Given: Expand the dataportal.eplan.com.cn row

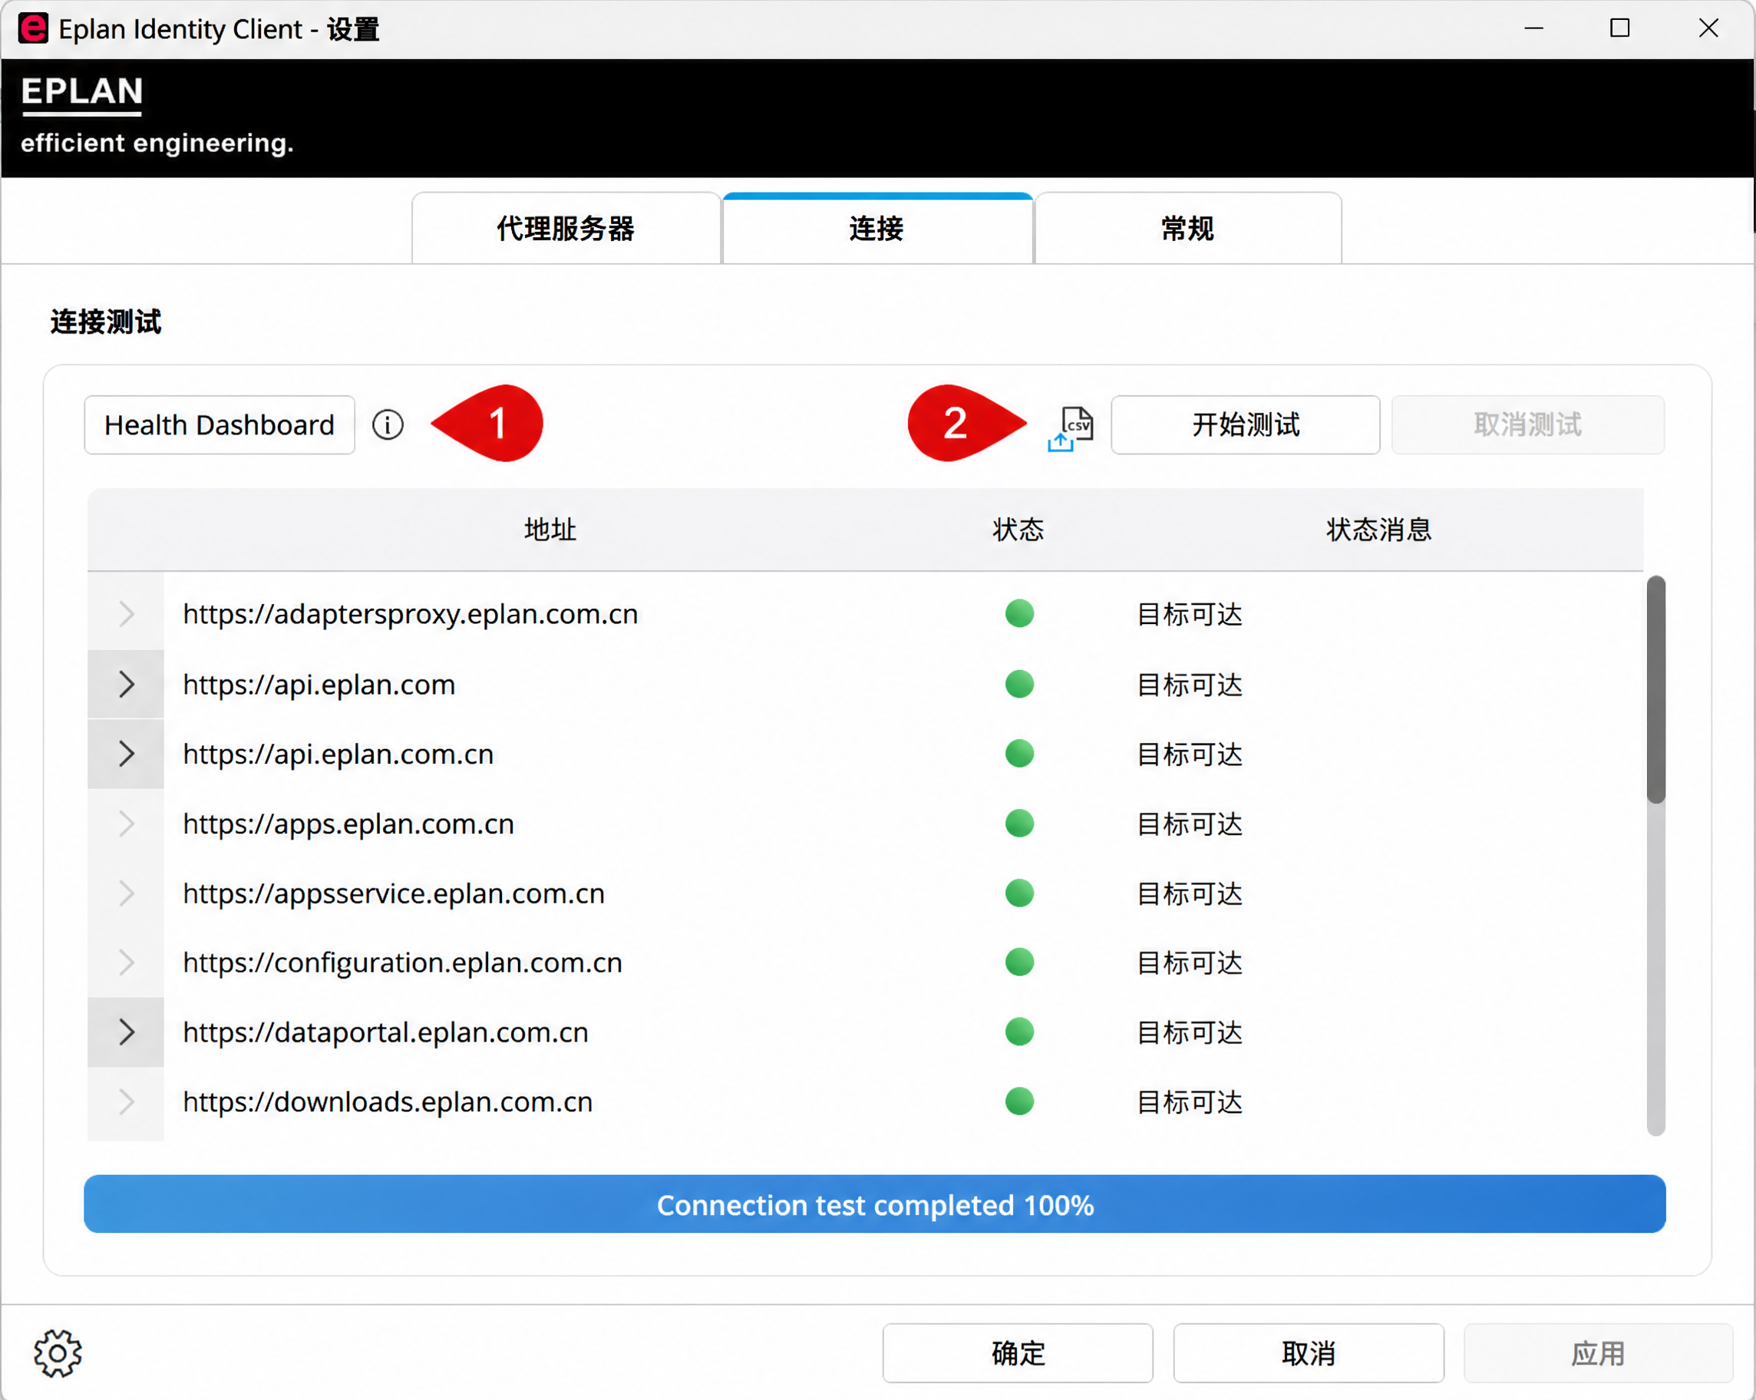Looking at the screenshot, I should tap(126, 1032).
